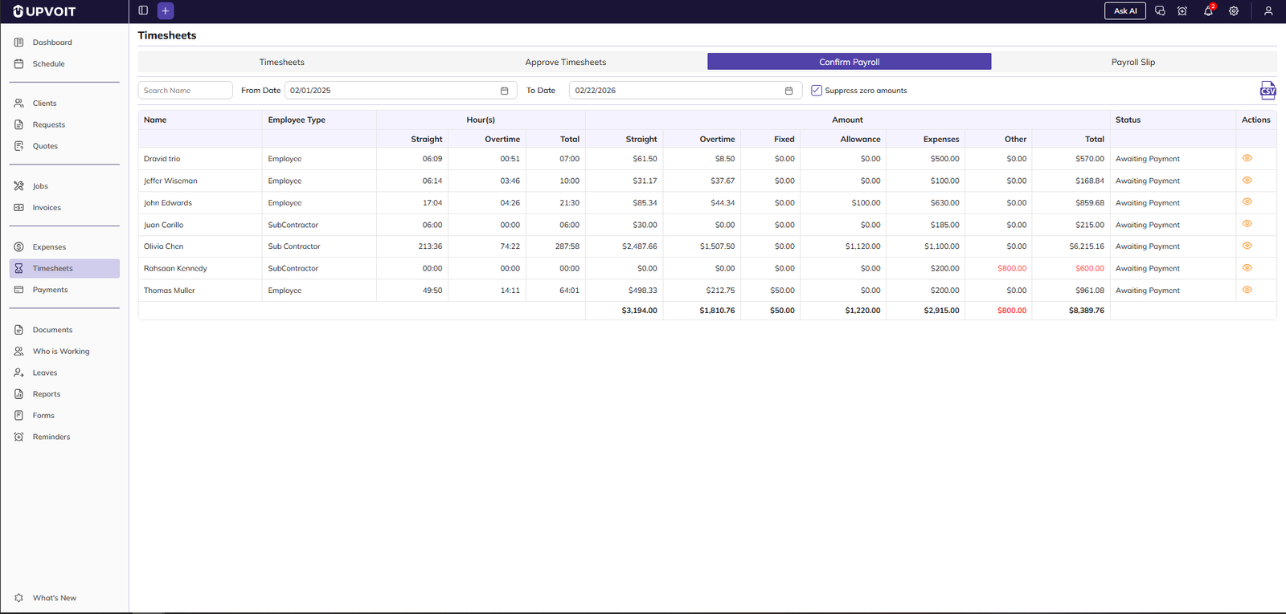The image size is (1286, 614).
Task: Switch to Payroll Slip tab
Action: pos(1133,62)
